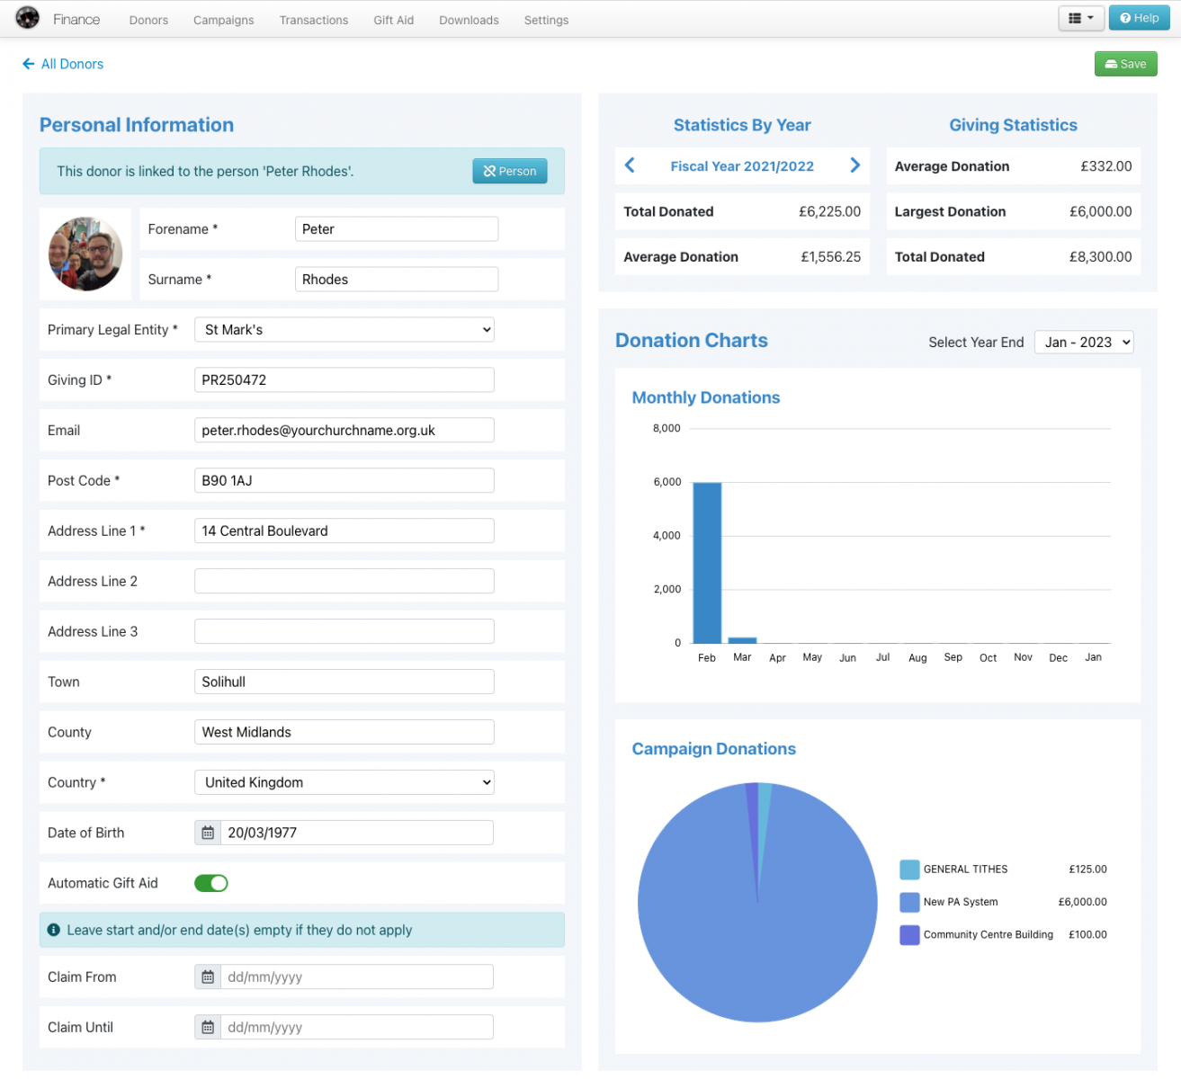Click the empty Address Line 2 field
This screenshot has width=1181, height=1079.
(344, 581)
